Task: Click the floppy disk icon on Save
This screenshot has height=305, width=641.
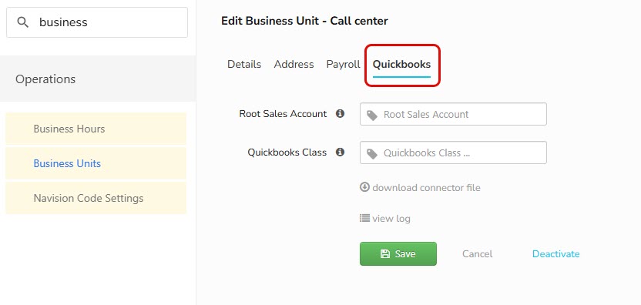Action: 385,254
